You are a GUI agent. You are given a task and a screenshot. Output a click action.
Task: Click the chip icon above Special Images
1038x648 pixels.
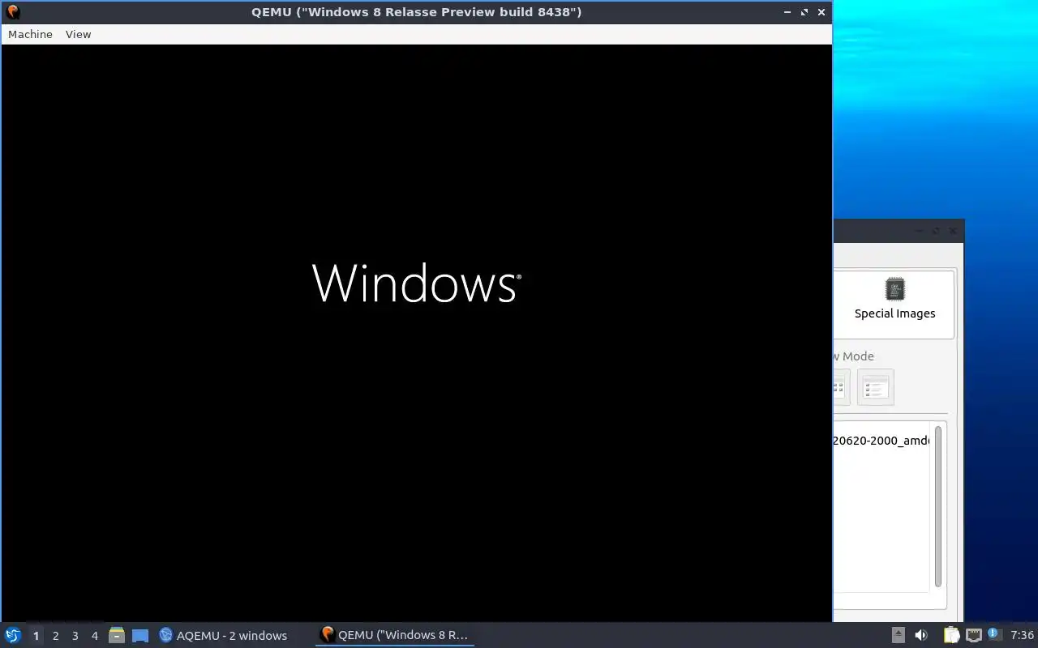(894, 289)
